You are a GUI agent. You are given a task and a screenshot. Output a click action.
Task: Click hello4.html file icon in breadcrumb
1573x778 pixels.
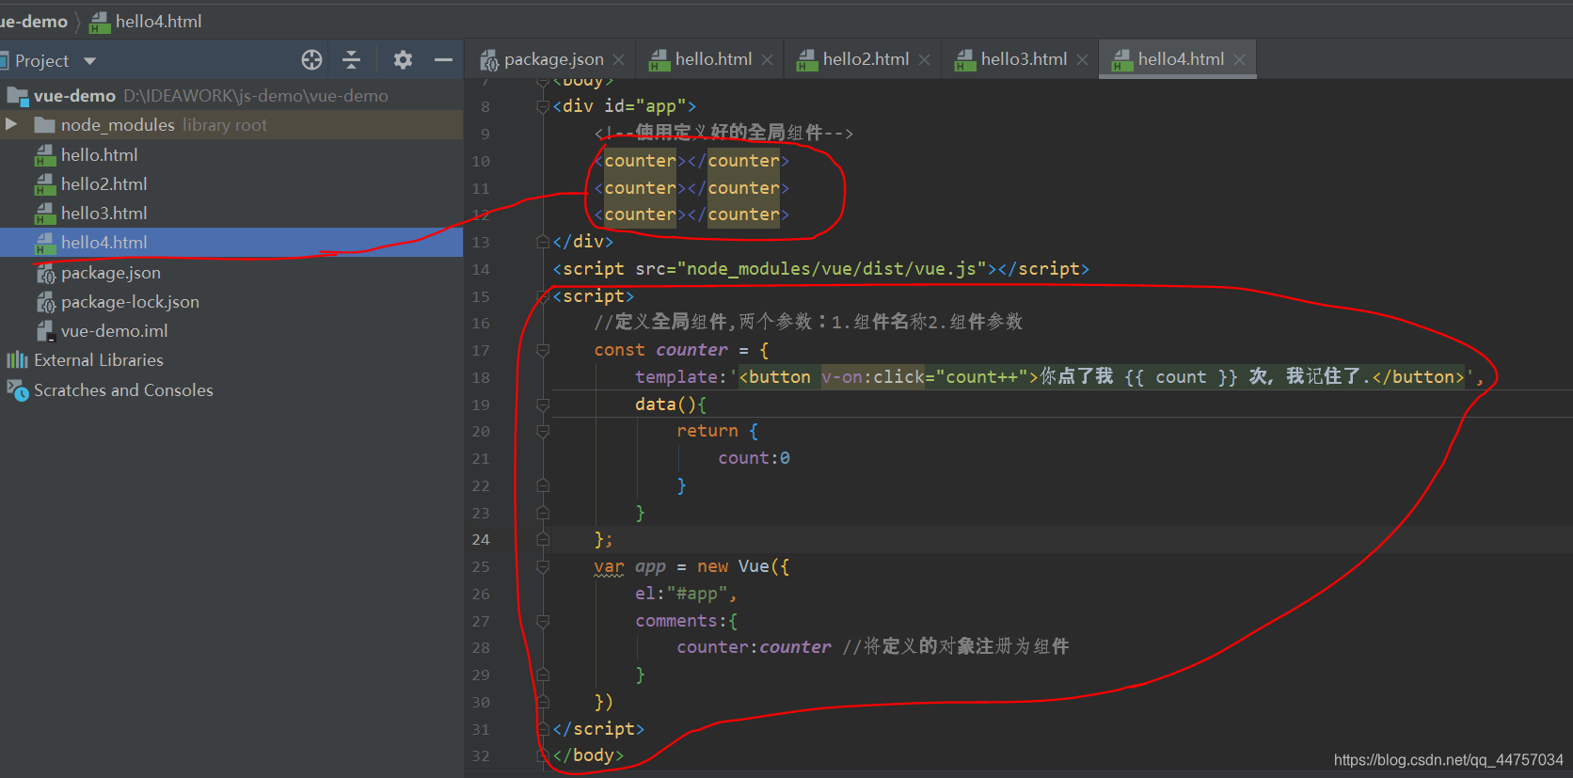coord(100,22)
